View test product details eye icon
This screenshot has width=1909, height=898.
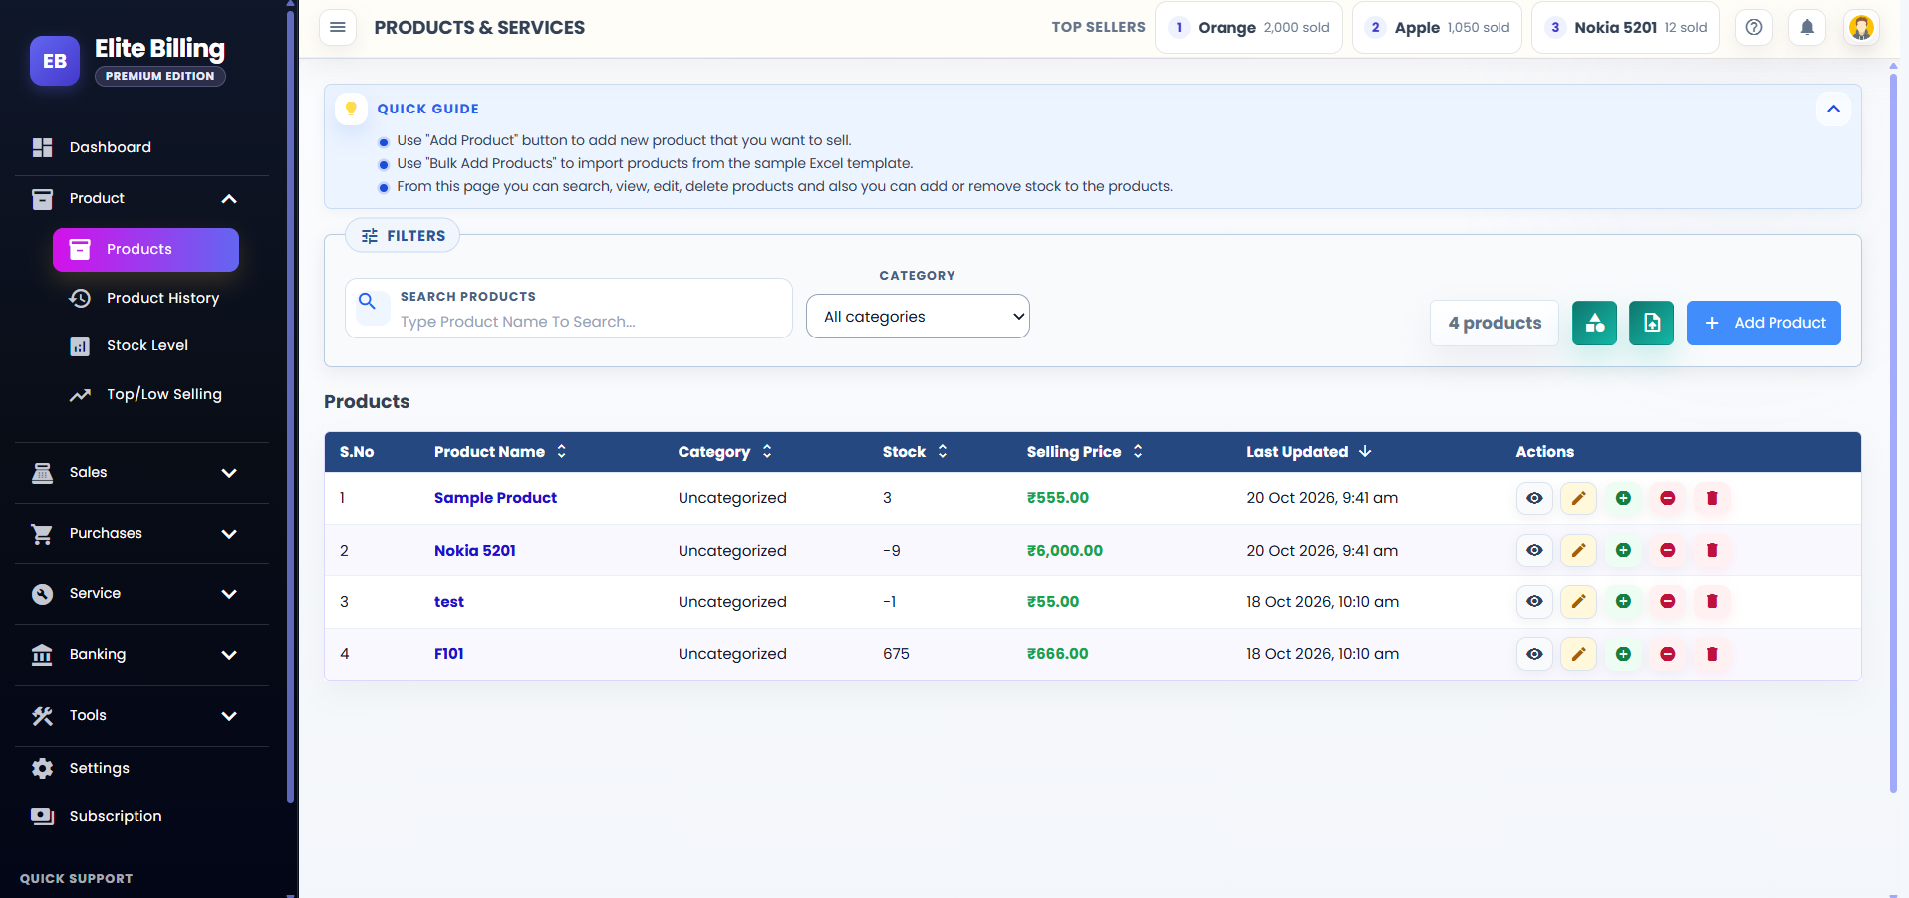pyautogui.click(x=1534, y=601)
